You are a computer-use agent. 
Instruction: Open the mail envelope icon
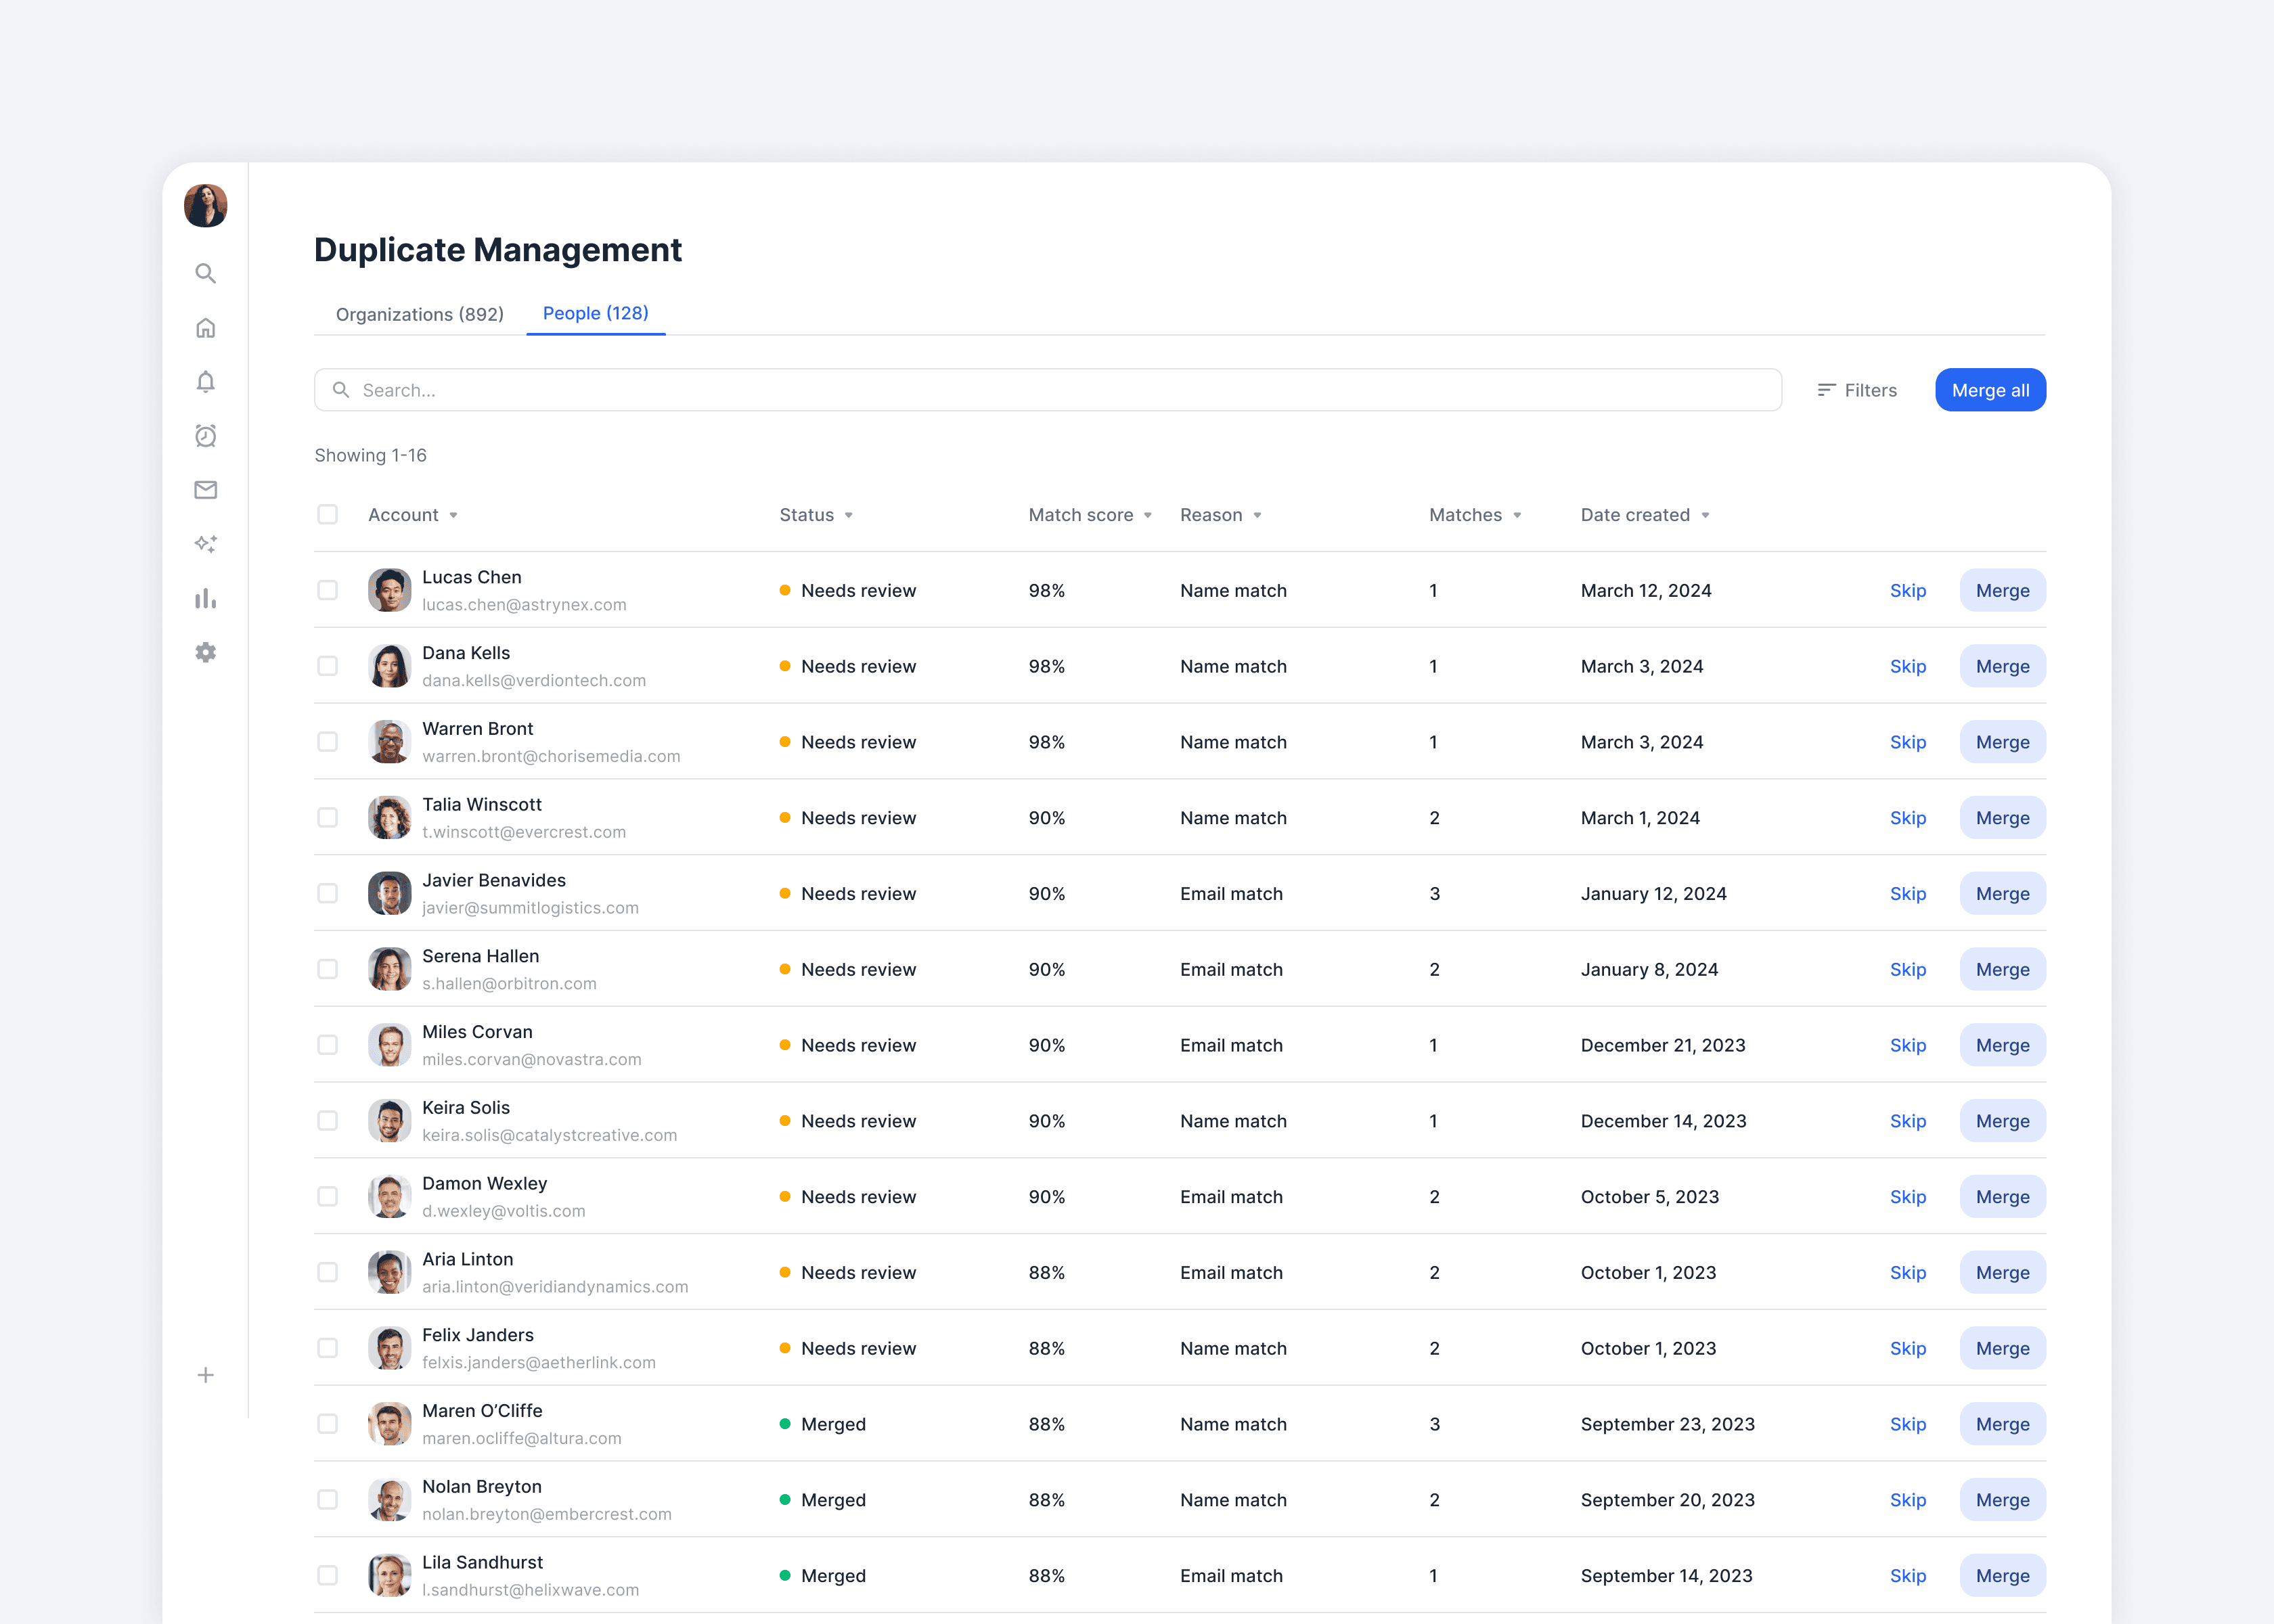(205, 490)
